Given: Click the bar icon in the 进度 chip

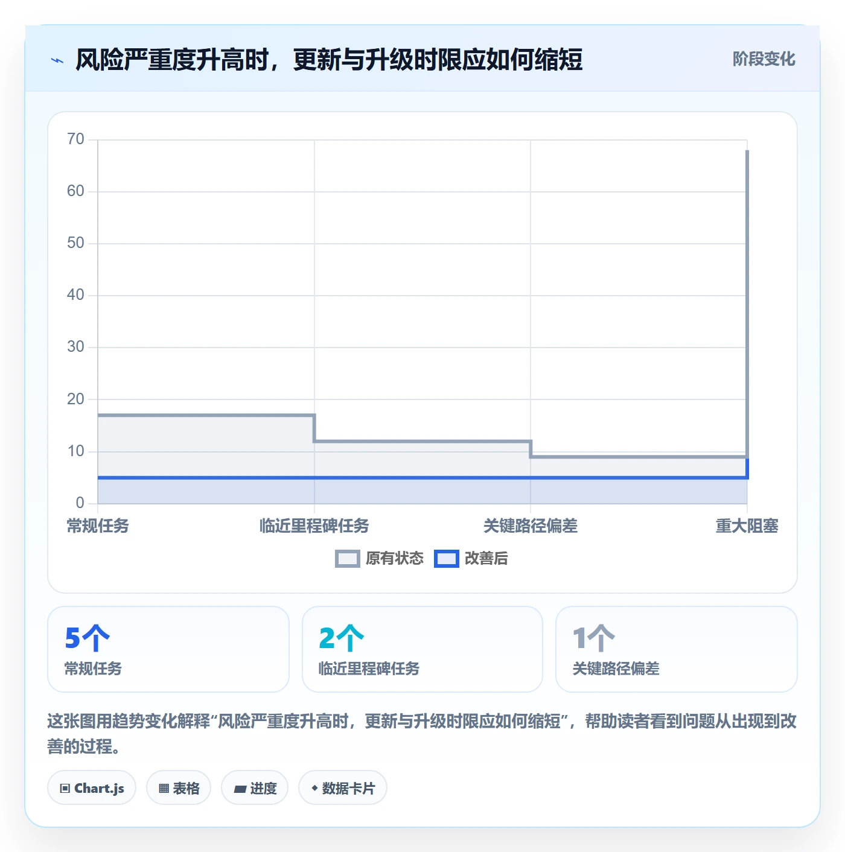Looking at the screenshot, I should click(240, 789).
